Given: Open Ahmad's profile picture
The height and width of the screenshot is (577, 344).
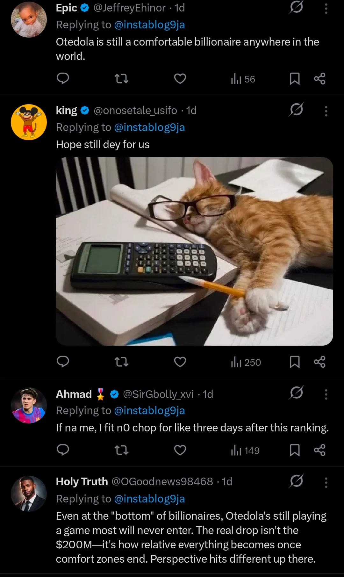Looking at the screenshot, I should pos(29,405).
